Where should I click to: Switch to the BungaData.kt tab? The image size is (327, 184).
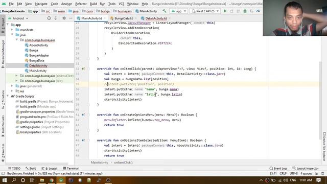click(124, 18)
